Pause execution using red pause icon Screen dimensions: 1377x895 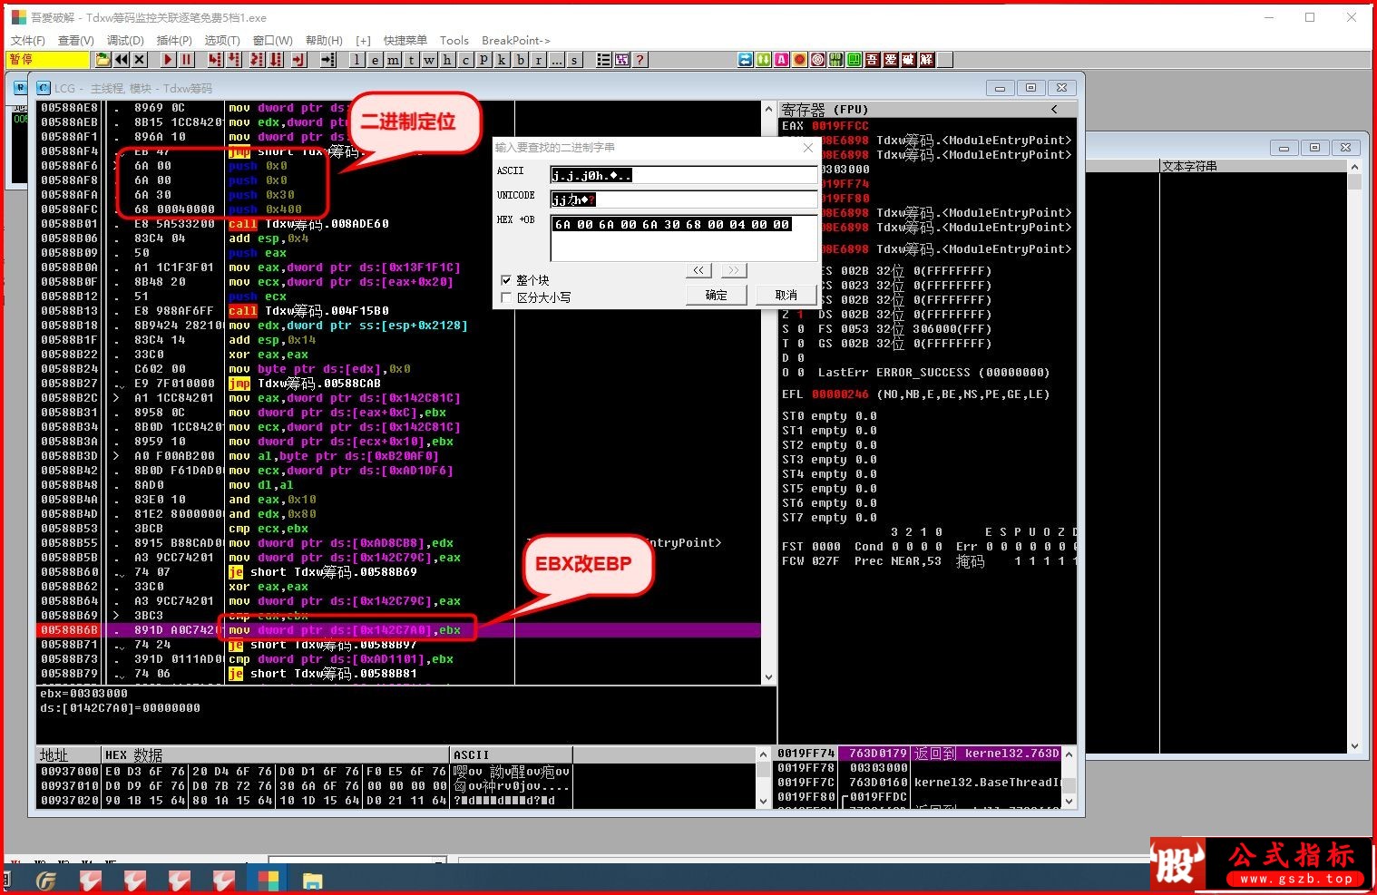(x=186, y=60)
